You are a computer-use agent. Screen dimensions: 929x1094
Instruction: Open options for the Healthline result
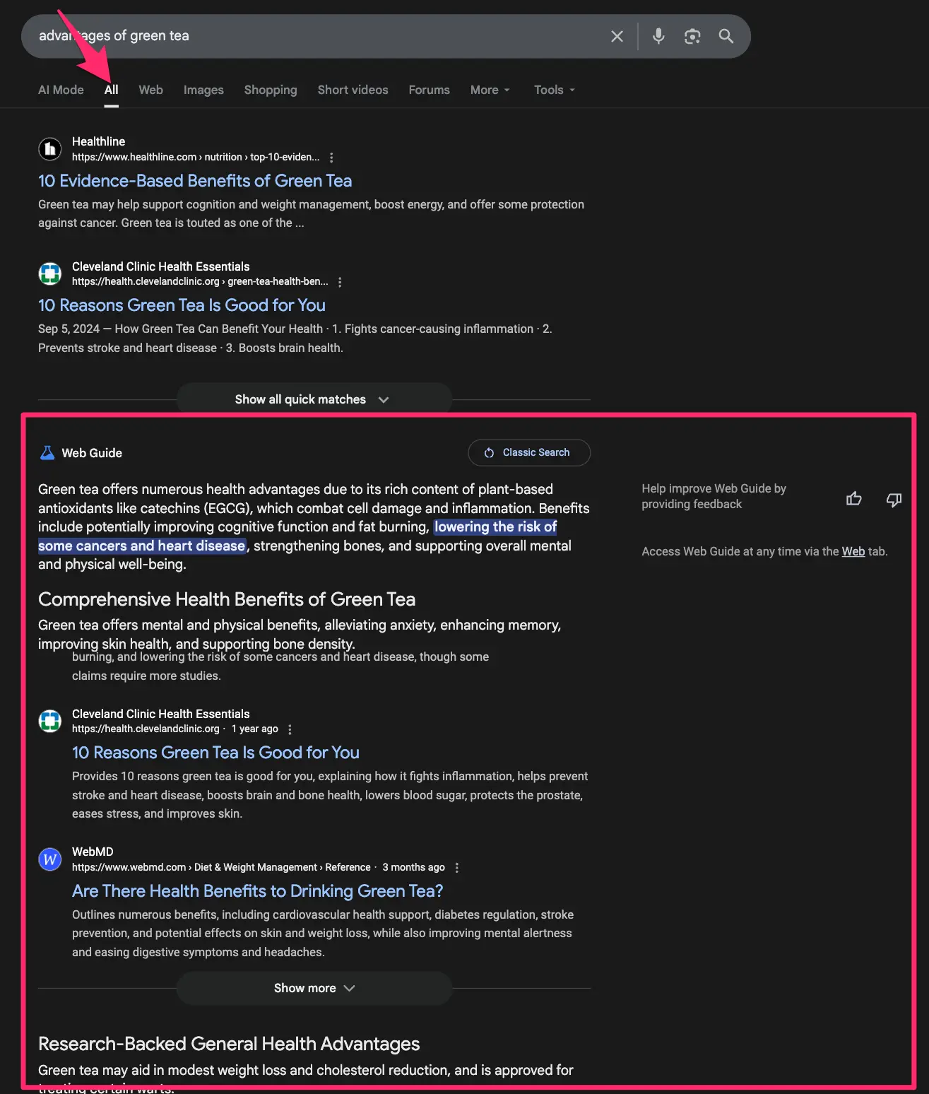point(331,158)
